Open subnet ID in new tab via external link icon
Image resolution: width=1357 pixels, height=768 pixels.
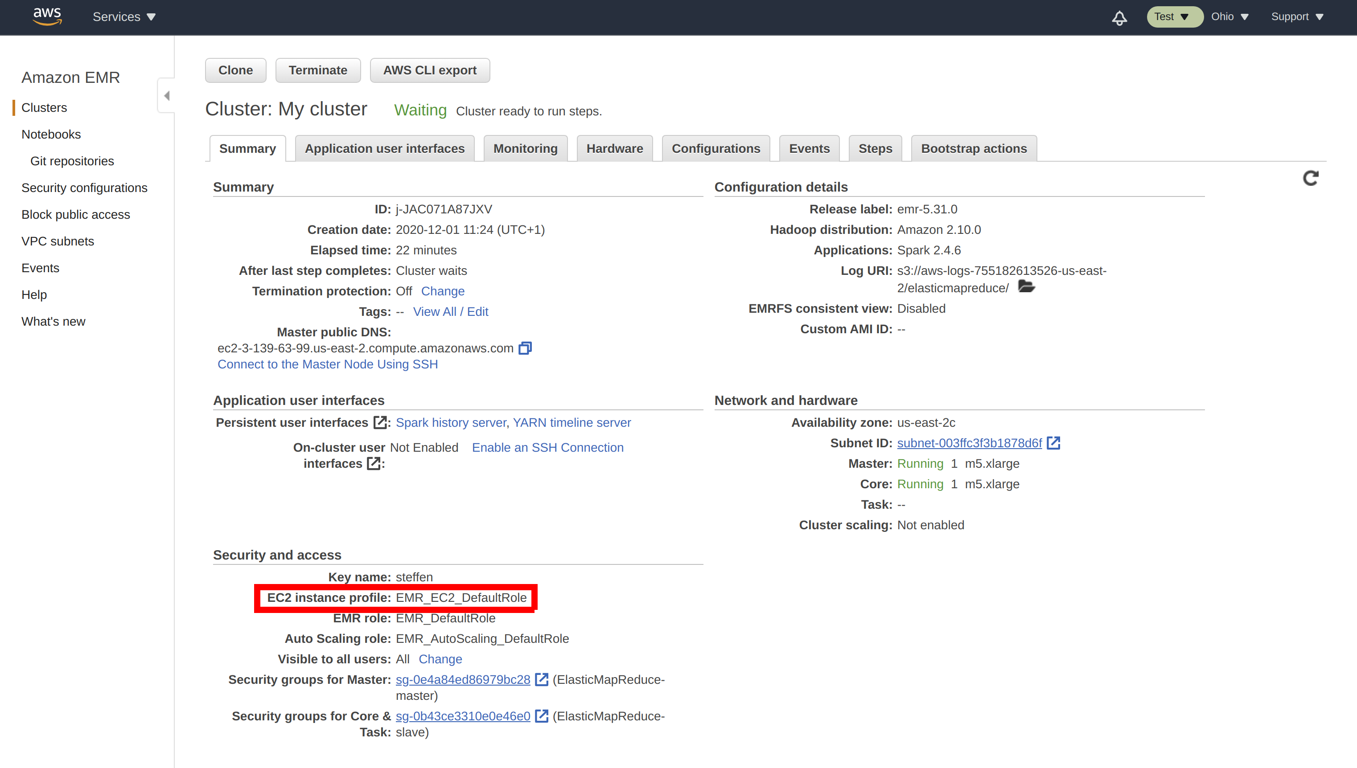[x=1054, y=443]
